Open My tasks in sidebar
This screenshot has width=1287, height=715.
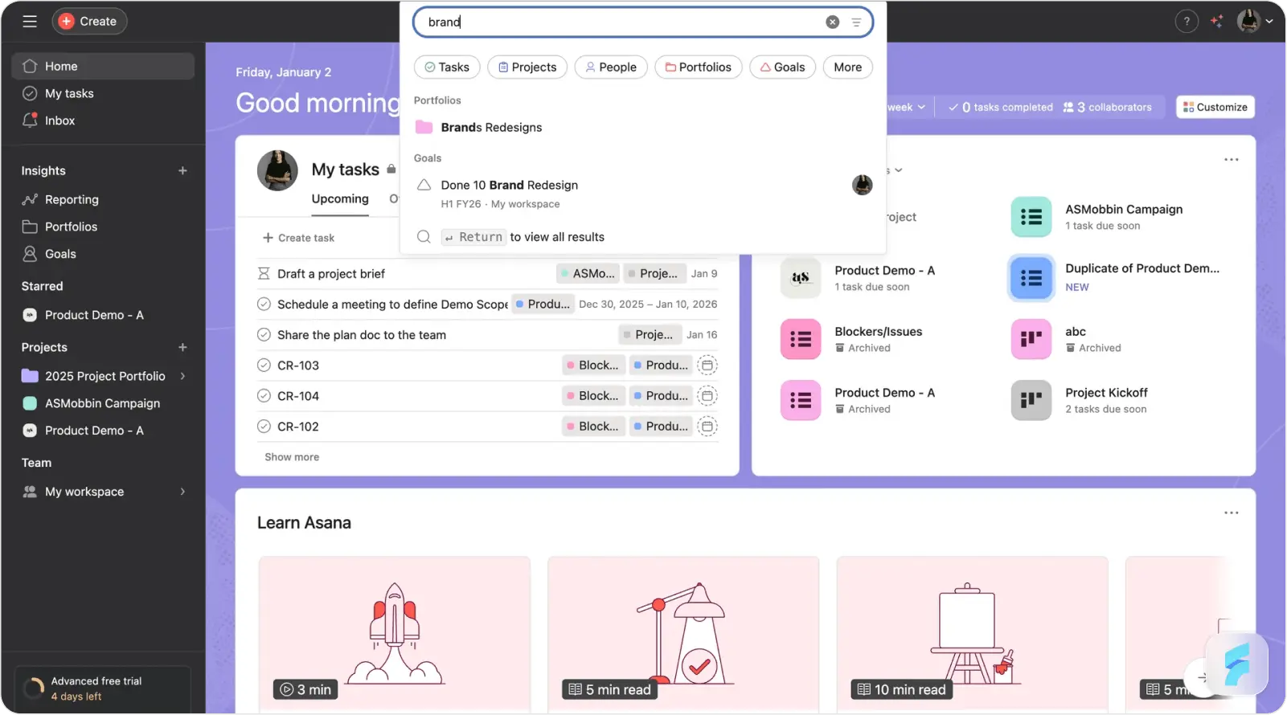tap(103, 94)
